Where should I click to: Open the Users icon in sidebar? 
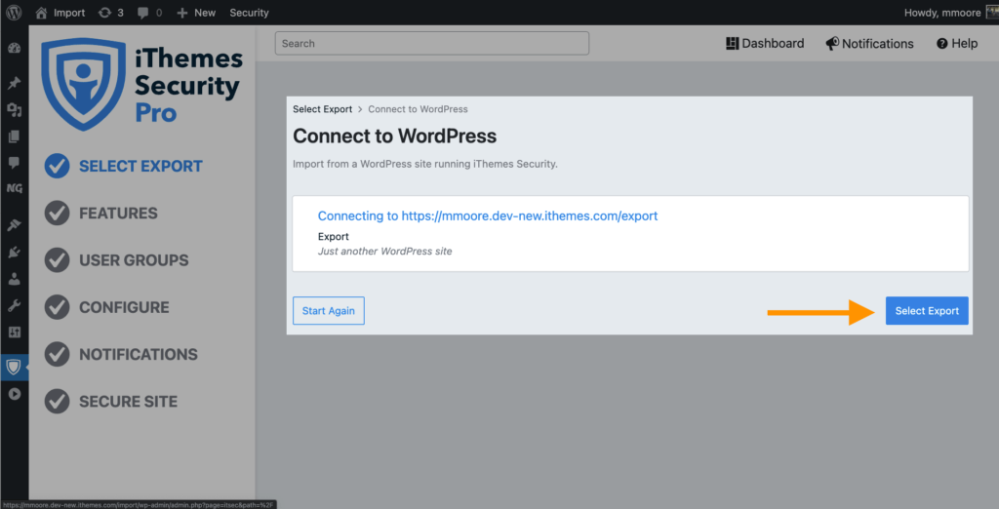click(x=14, y=279)
